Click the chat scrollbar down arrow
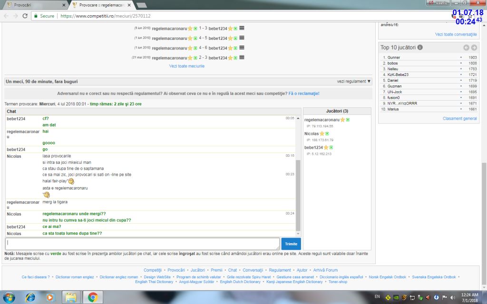This screenshot has height=304, width=487. tap(298, 234)
